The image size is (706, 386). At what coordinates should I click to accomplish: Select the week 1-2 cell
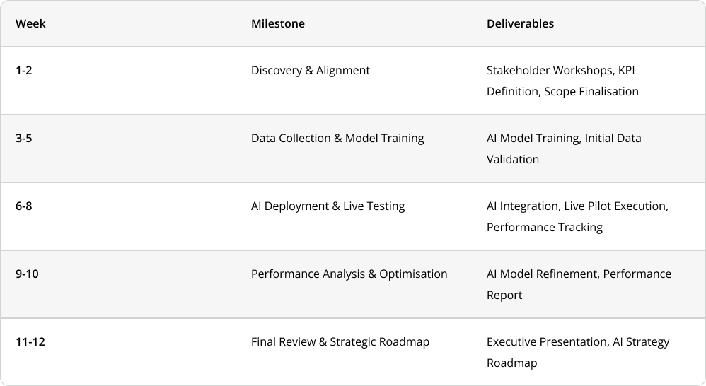click(x=23, y=70)
